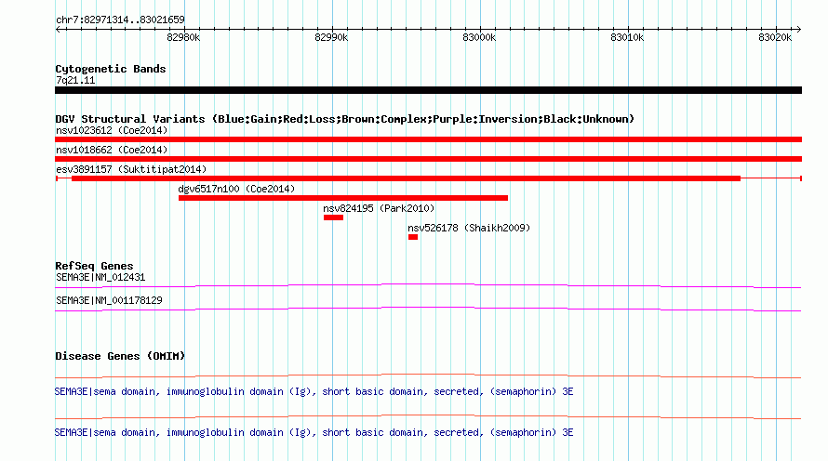Open the Disease Genes (OMIM) track title

pos(120,357)
